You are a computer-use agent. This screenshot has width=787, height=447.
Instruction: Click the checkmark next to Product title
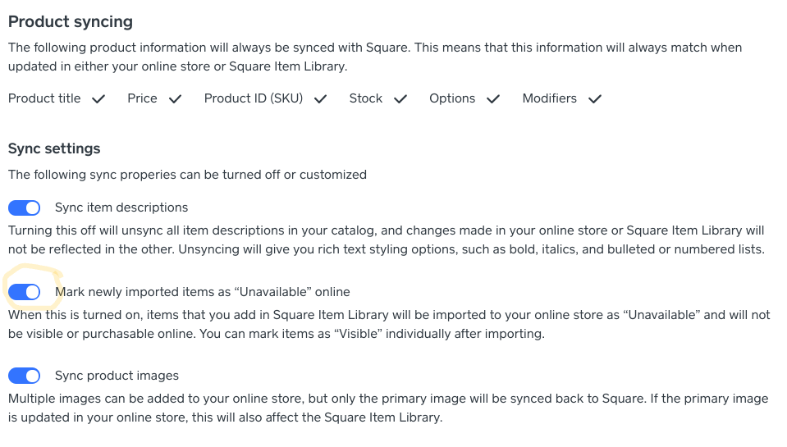pos(98,99)
